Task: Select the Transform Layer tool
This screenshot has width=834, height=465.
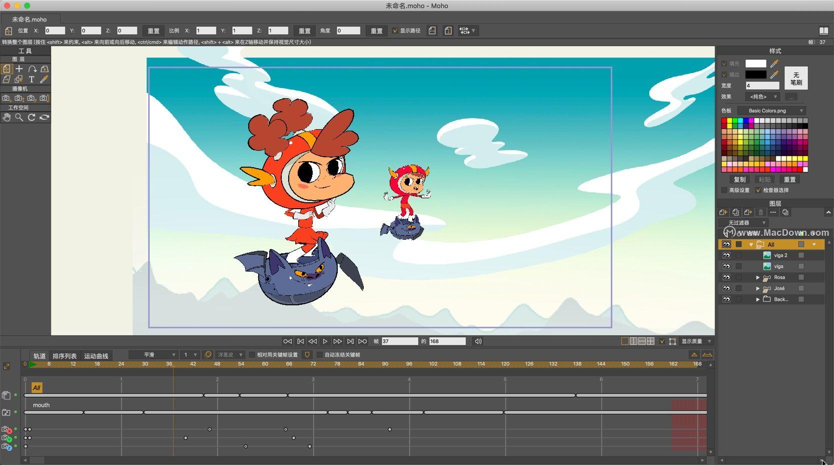Action: coord(7,69)
